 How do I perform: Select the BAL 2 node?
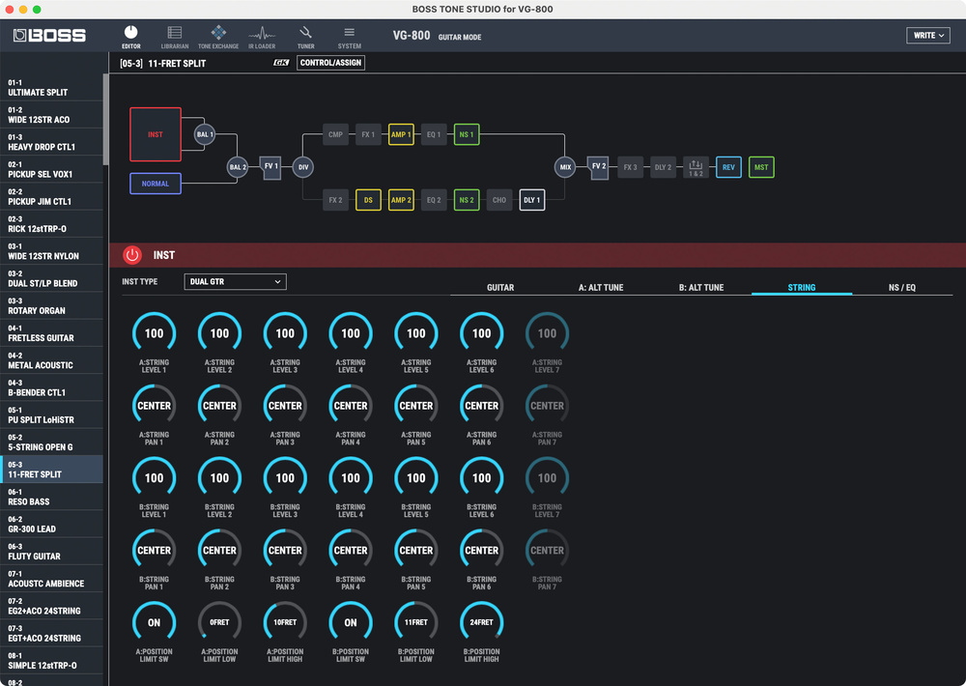pyautogui.click(x=238, y=167)
